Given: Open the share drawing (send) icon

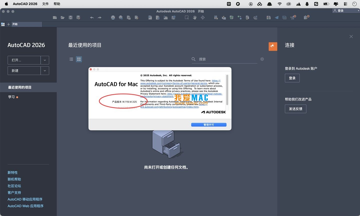Looking at the screenshot, I should tap(276, 18).
